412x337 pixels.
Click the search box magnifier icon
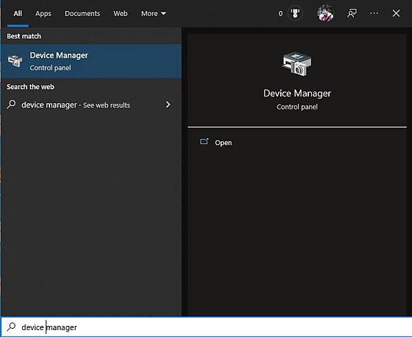click(11, 327)
